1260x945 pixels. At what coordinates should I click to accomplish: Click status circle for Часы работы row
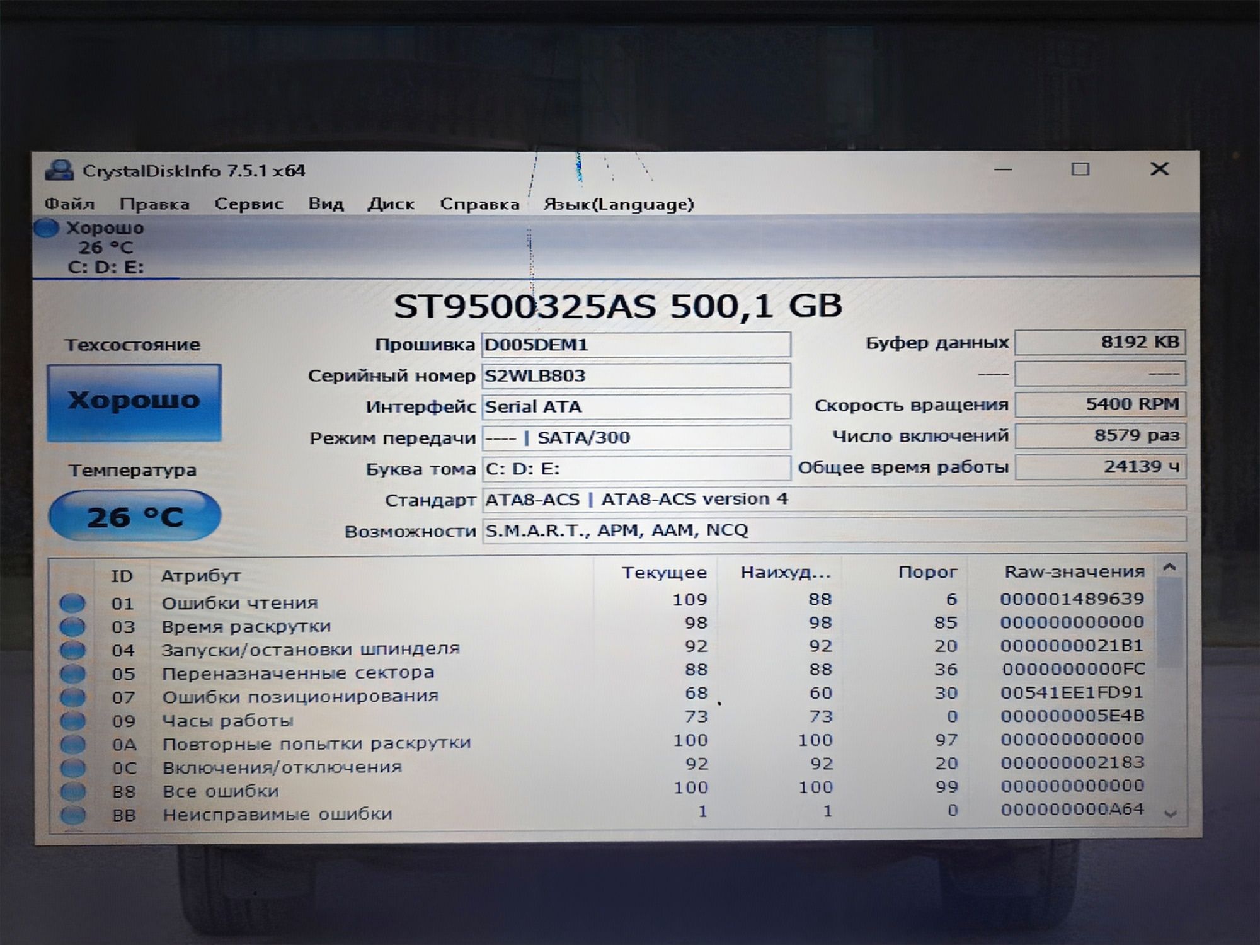[x=72, y=720]
